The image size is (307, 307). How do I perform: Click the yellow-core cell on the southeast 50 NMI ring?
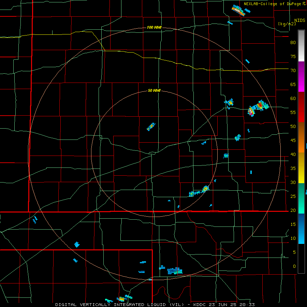click(205, 189)
